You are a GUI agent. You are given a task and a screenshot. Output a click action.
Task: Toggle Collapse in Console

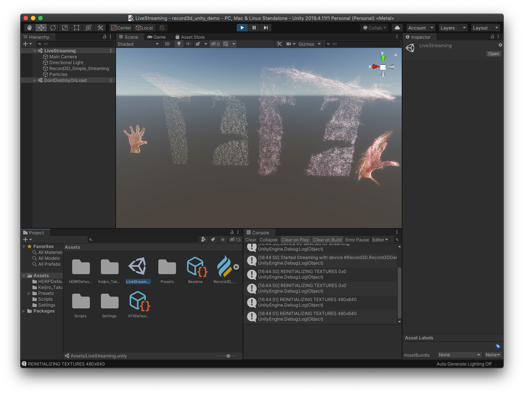(x=268, y=240)
